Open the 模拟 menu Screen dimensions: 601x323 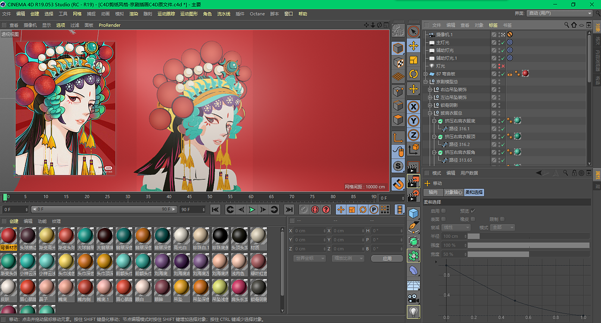(x=120, y=14)
